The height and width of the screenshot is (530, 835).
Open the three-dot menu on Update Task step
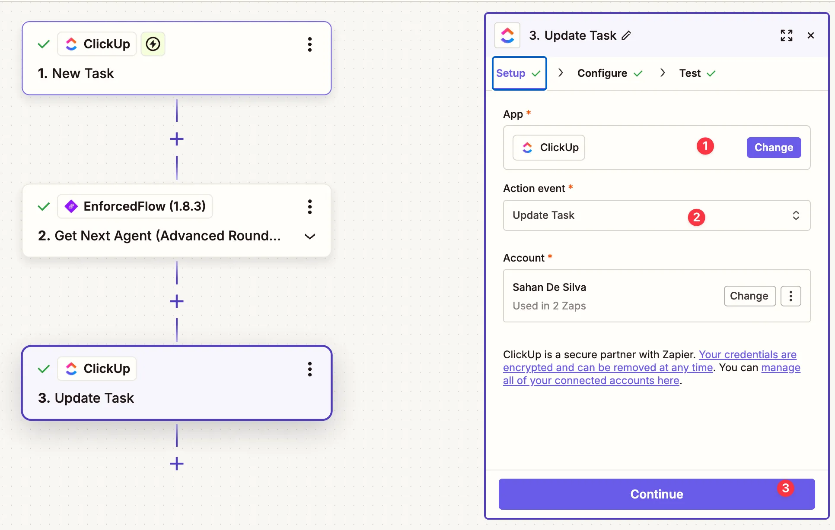pos(309,369)
